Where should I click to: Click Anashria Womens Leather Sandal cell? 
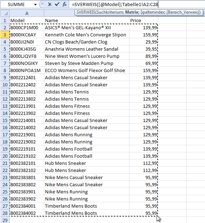87,49
